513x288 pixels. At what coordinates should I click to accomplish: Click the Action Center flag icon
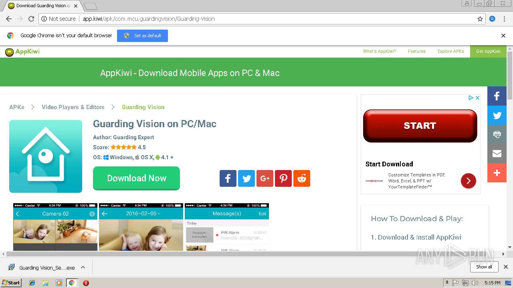(456, 283)
